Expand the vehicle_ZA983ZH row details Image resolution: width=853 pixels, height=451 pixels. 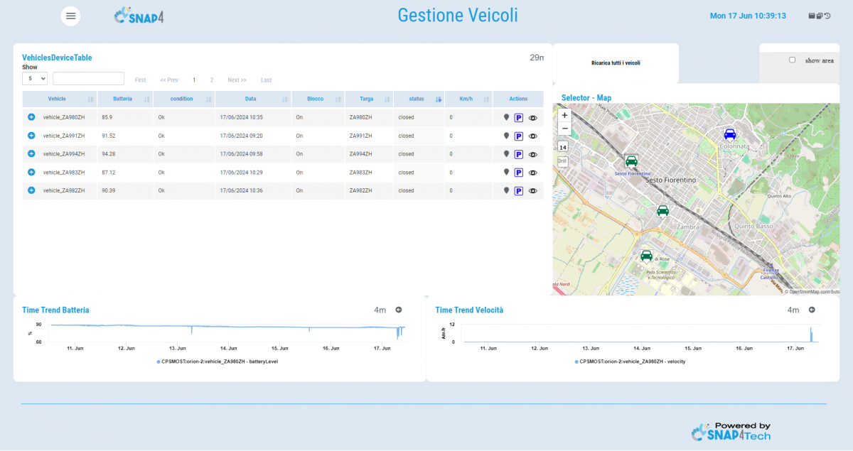pos(31,172)
